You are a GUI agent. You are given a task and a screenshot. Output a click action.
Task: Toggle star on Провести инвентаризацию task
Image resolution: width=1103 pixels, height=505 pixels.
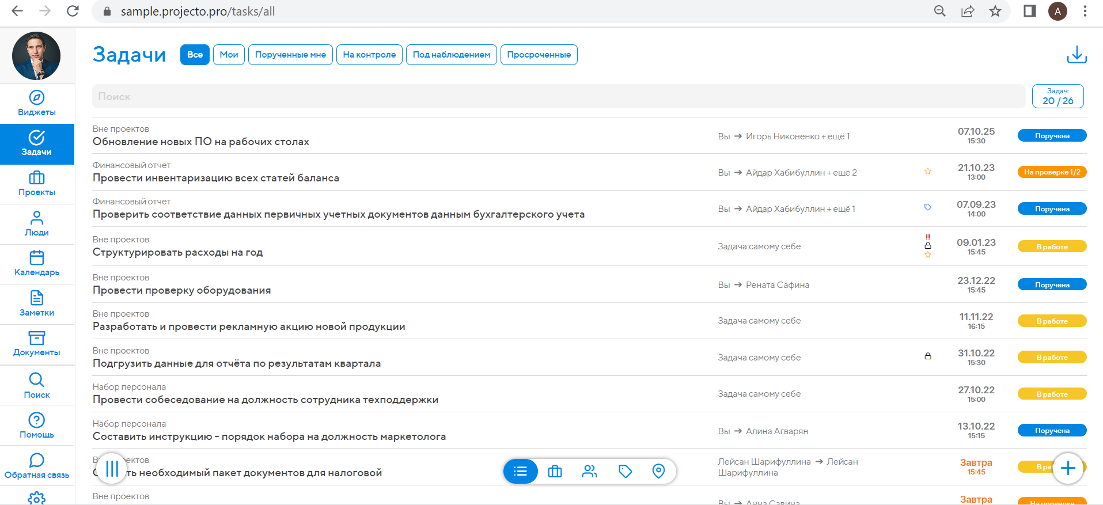point(928,171)
